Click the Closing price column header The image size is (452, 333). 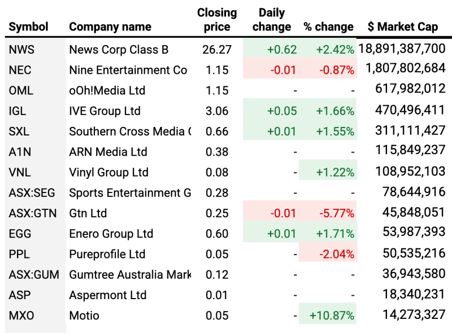coord(217,20)
